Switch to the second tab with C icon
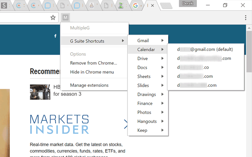Screen dimensions: 252x157 pyautogui.click(x=33, y=5)
